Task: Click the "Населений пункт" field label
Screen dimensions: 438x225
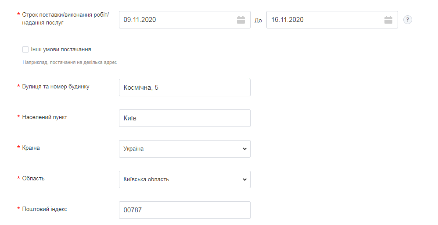Action: pos(45,117)
